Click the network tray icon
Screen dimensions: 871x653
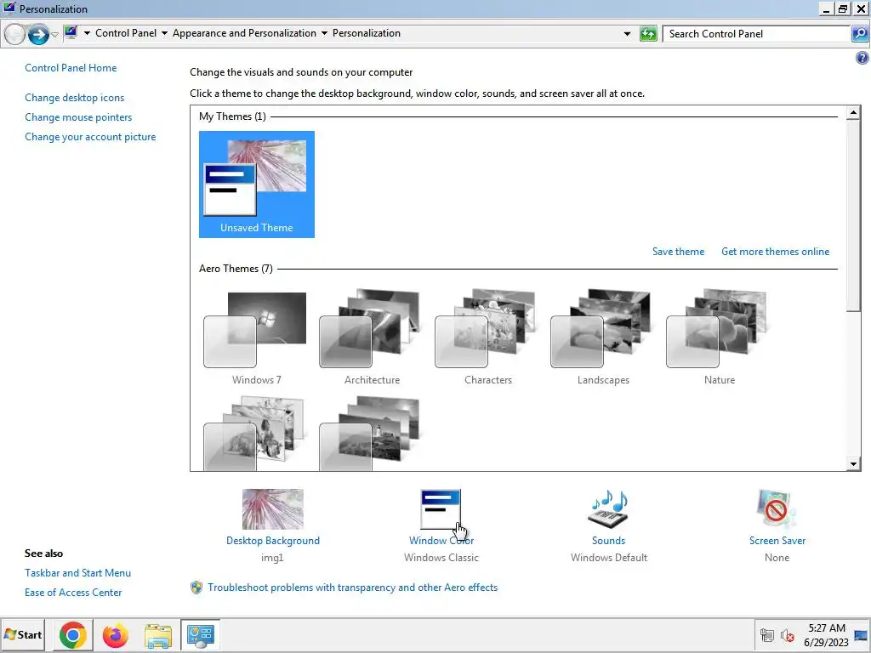pyautogui.click(x=767, y=635)
